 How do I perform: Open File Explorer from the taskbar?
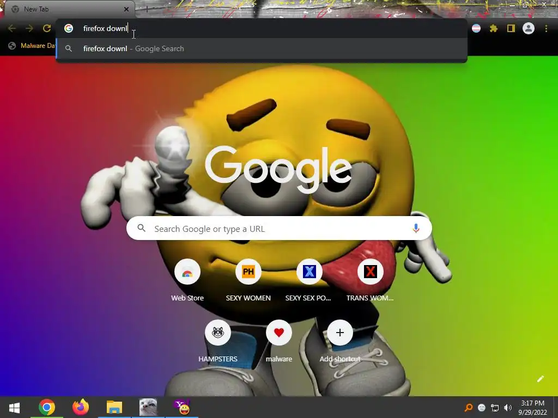pos(114,407)
